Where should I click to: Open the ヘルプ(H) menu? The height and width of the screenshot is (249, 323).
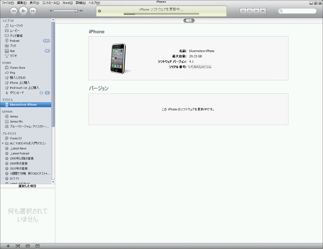click(94, 3)
